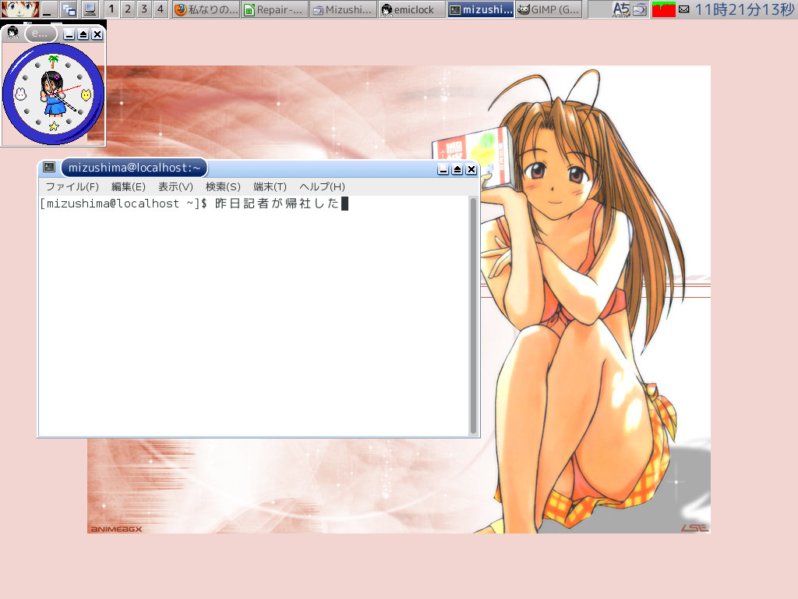Open the 検索(S) menu in the terminal
Screen dimensions: 798x599
click(x=223, y=186)
